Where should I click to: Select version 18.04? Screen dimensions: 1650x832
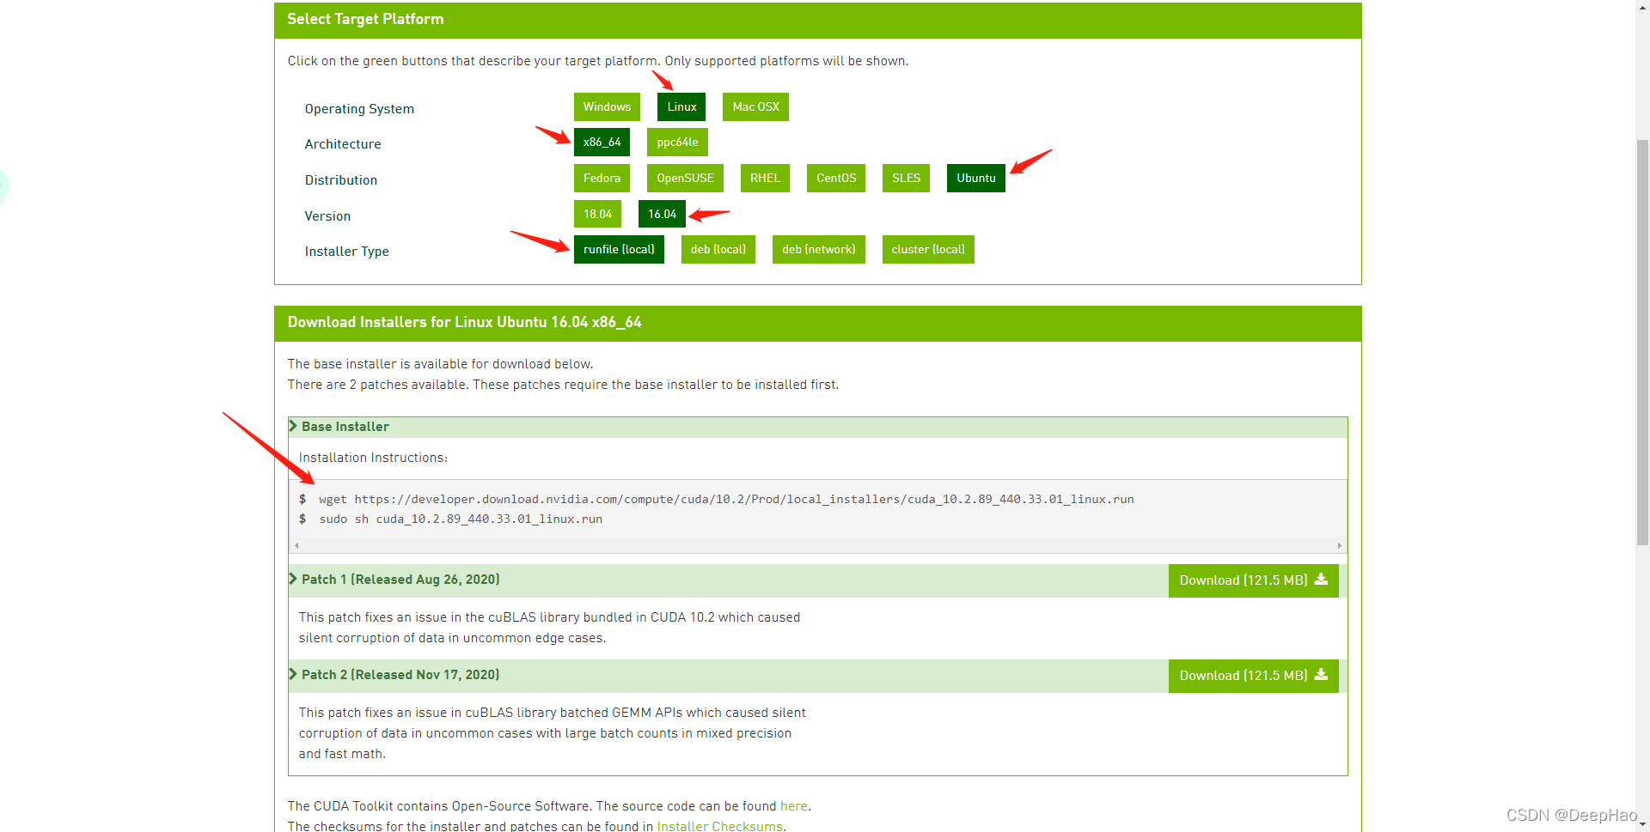pyautogui.click(x=597, y=214)
